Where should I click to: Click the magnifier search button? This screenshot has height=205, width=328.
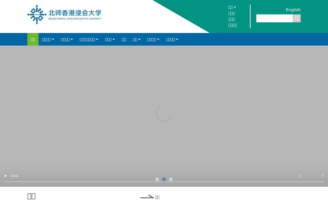click(x=297, y=18)
